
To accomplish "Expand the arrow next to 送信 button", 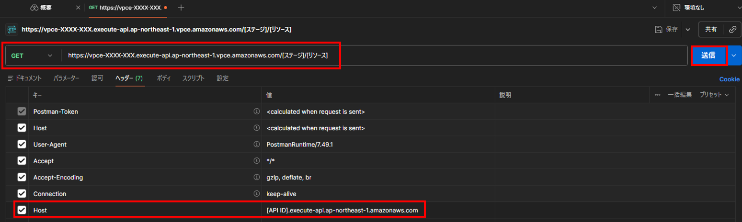I will click(734, 55).
